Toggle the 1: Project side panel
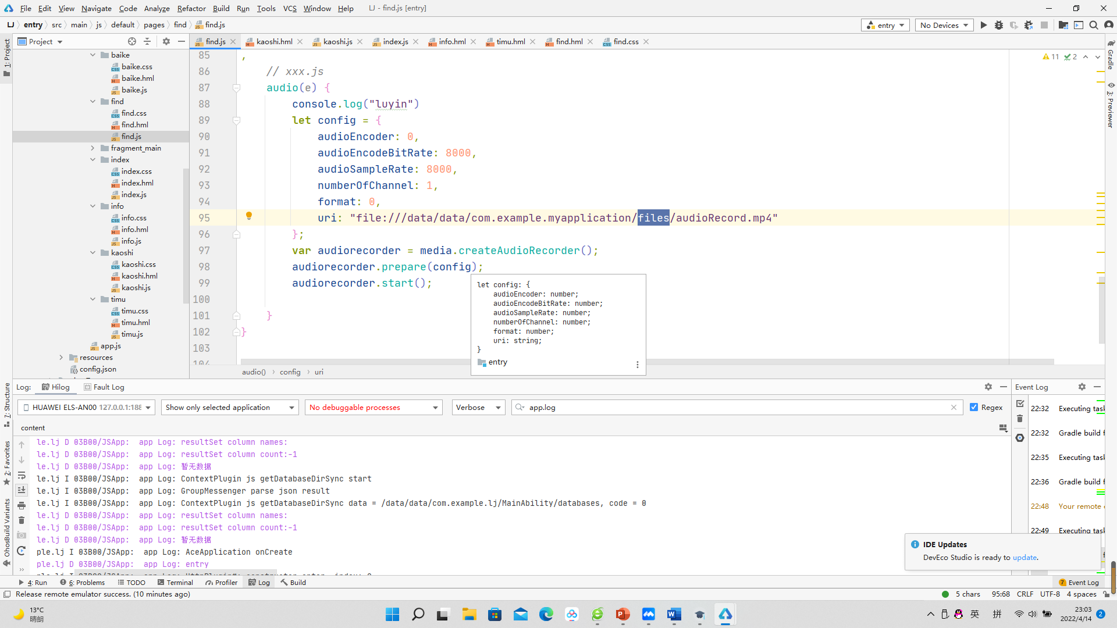Image resolution: width=1117 pixels, height=628 pixels. point(6,58)
